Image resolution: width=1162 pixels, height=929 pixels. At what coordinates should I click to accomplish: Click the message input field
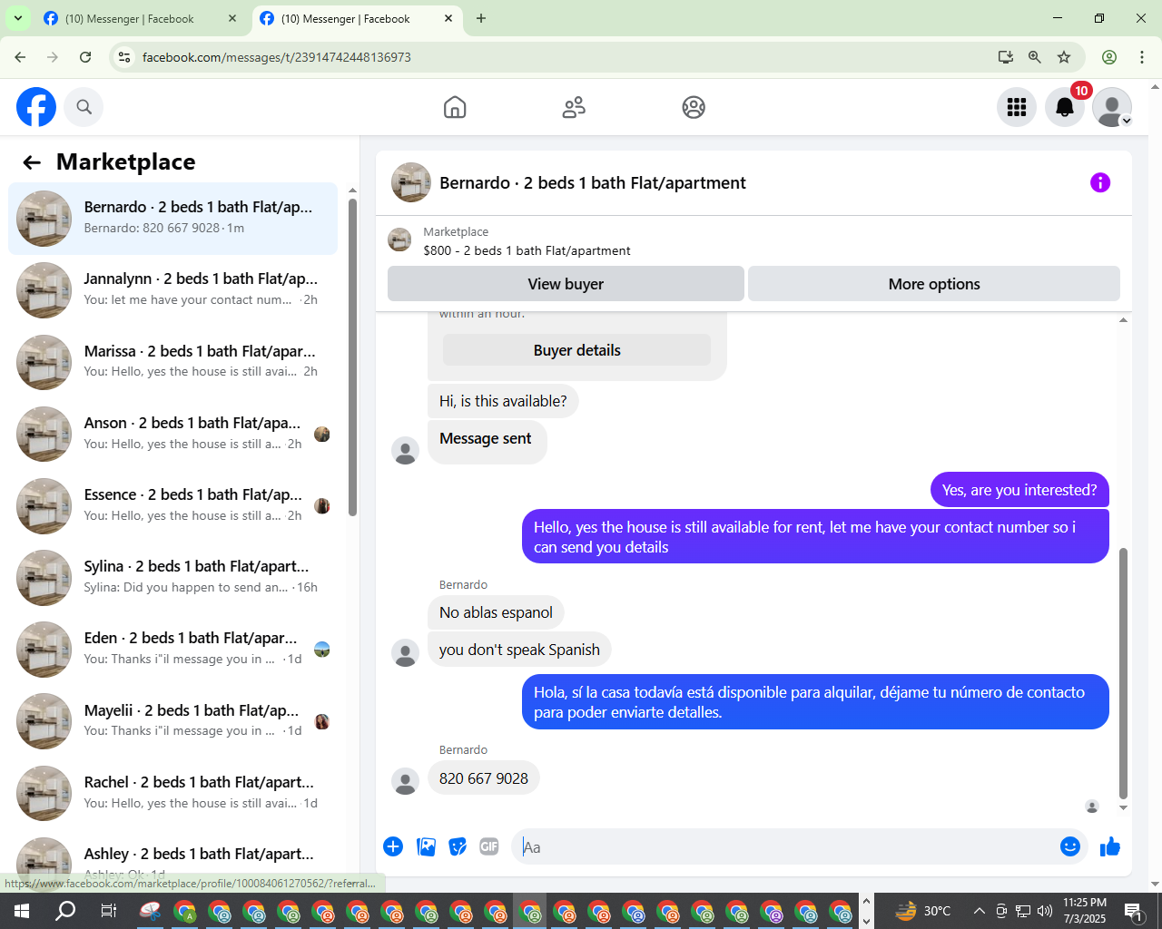pyautogui.click(x=785, y=846)
